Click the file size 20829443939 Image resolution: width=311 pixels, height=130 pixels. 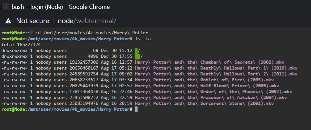coord(84,86)
